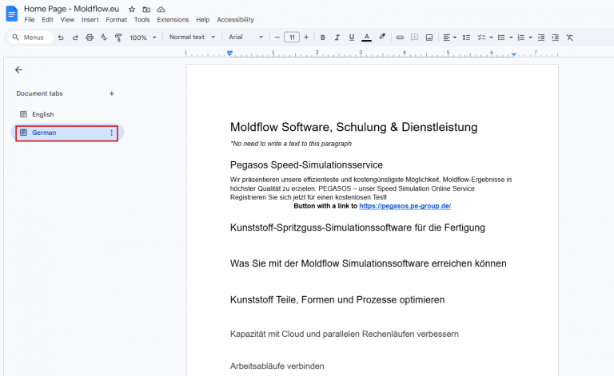Viewport: 614px width, 376px height.
Task: Open the Arial font dropdown
Action: coord(246,38)
